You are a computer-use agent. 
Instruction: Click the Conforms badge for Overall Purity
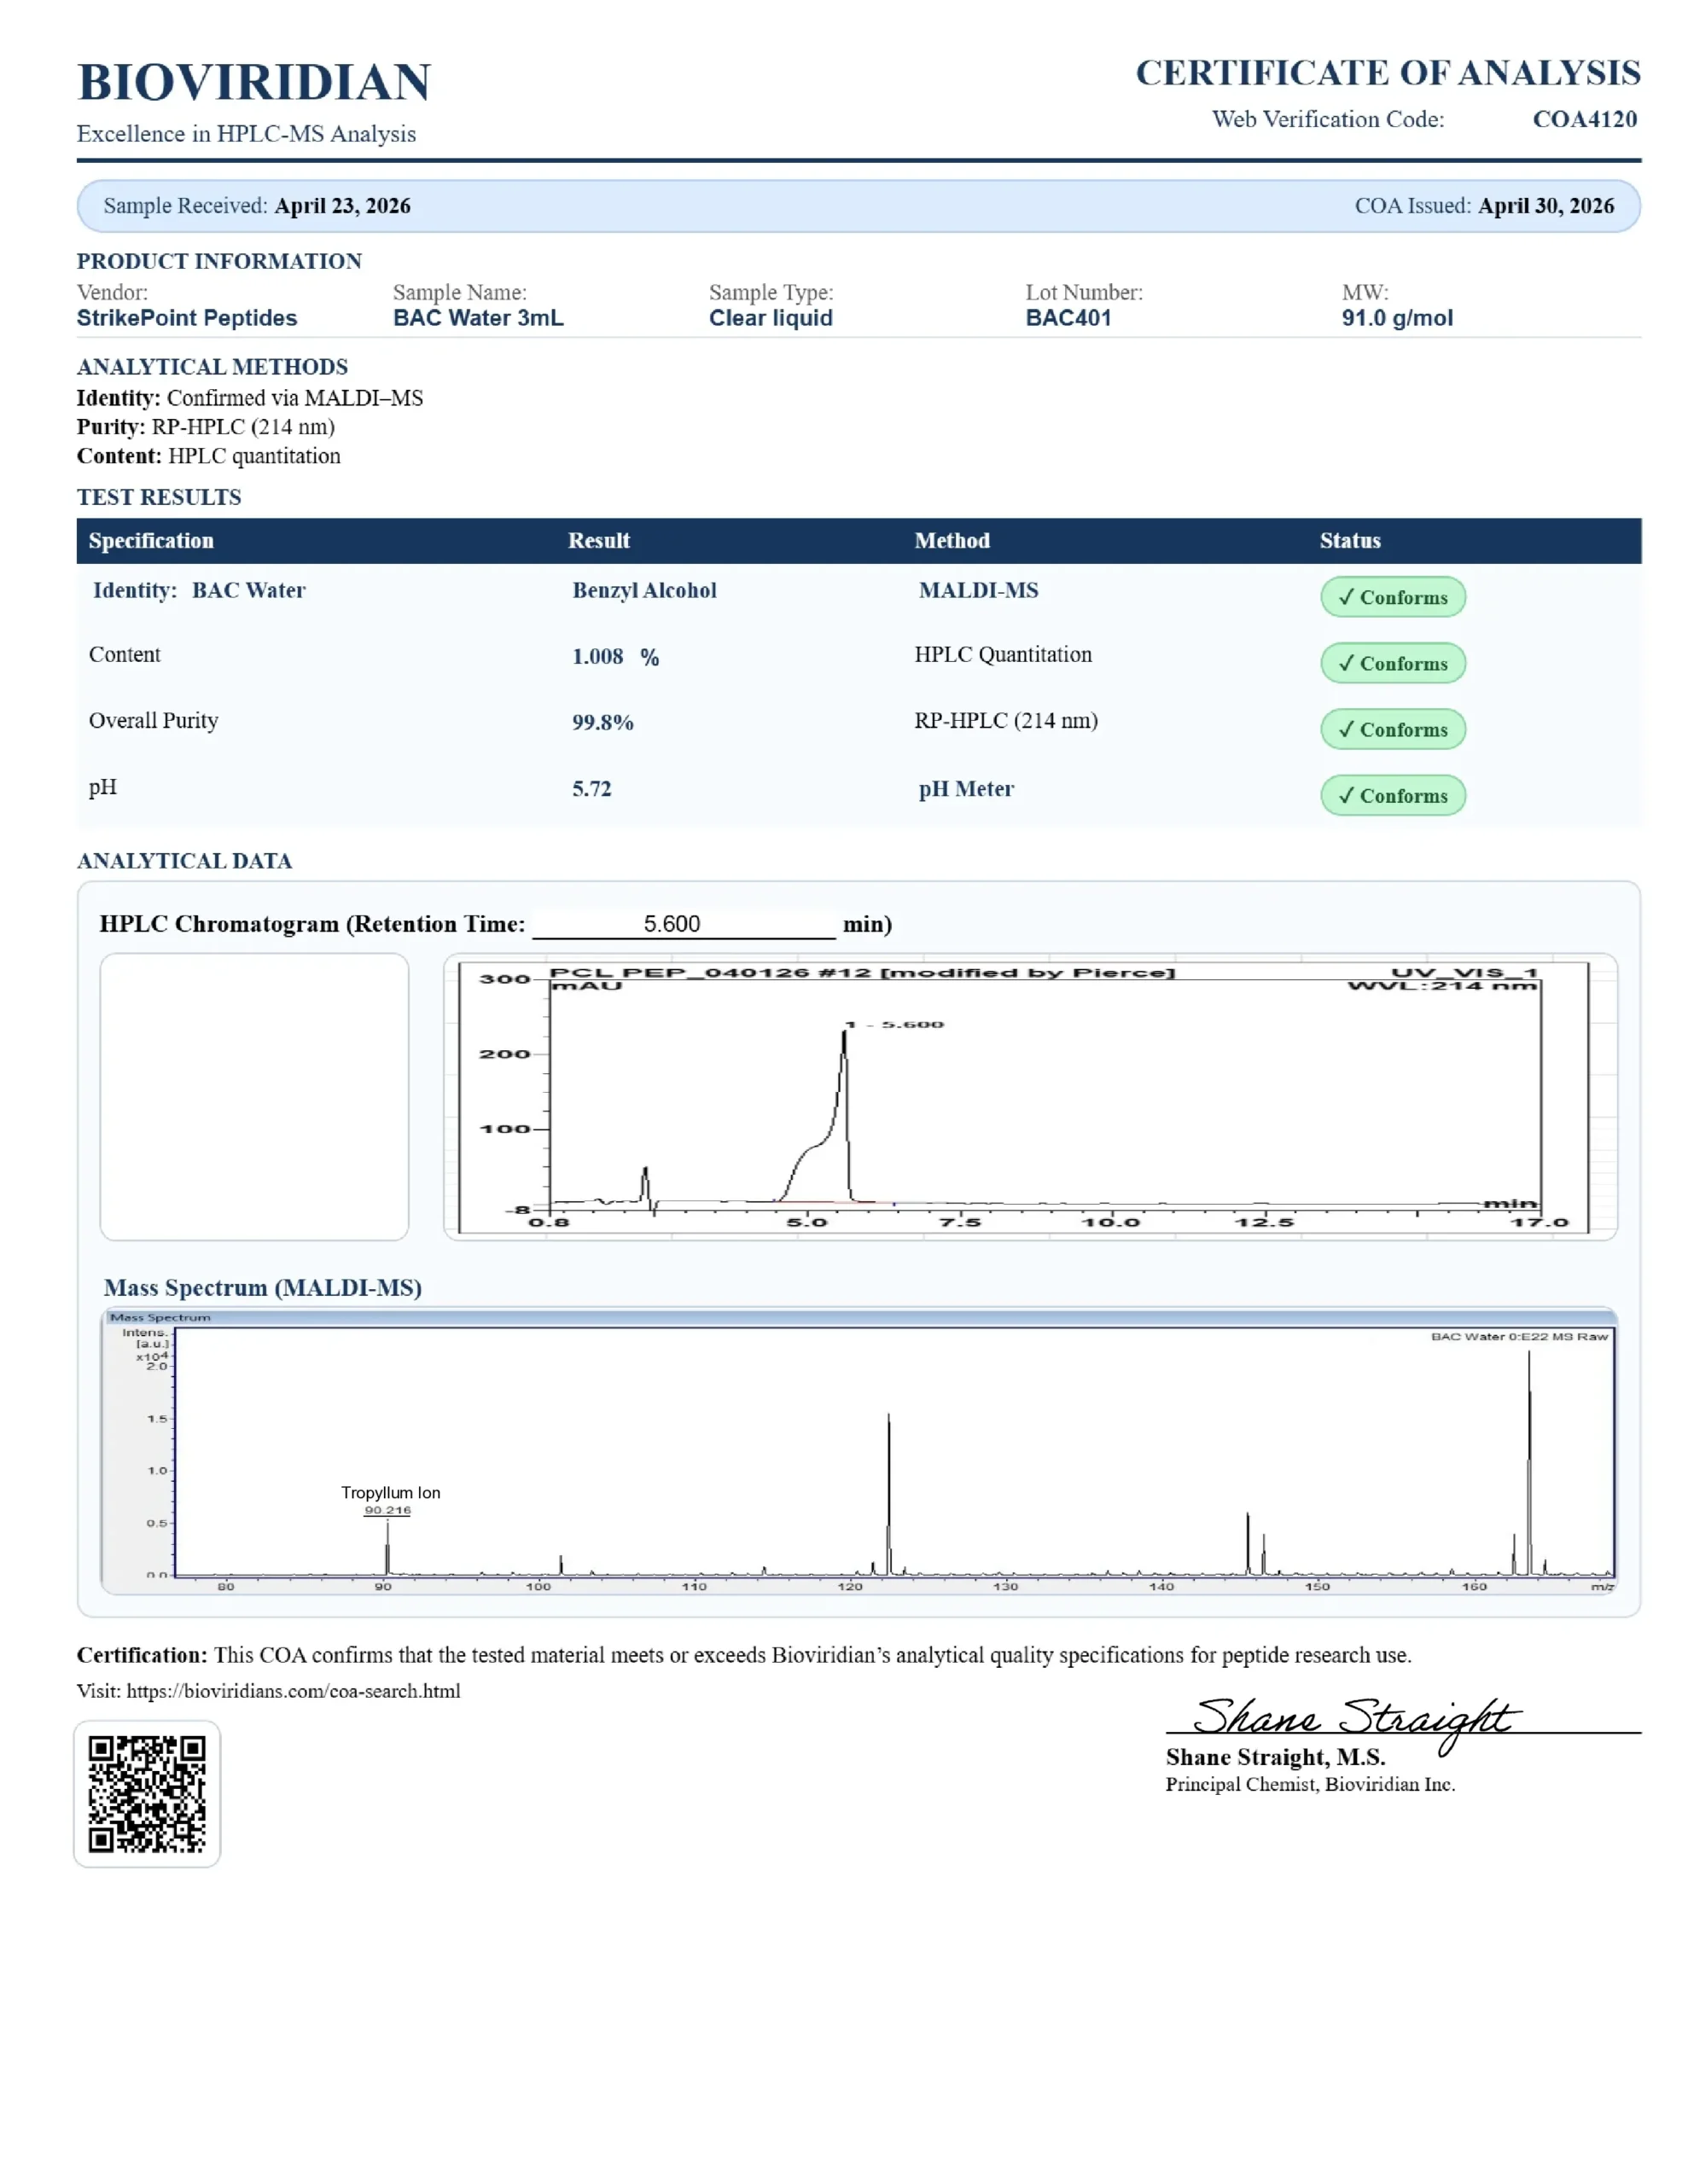(x=1393, y=729)
